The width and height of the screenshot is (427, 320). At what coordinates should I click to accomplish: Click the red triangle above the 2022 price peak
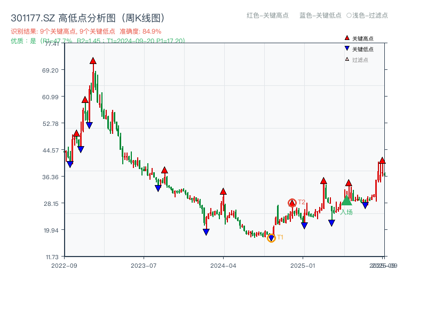(x=92, y=61)
